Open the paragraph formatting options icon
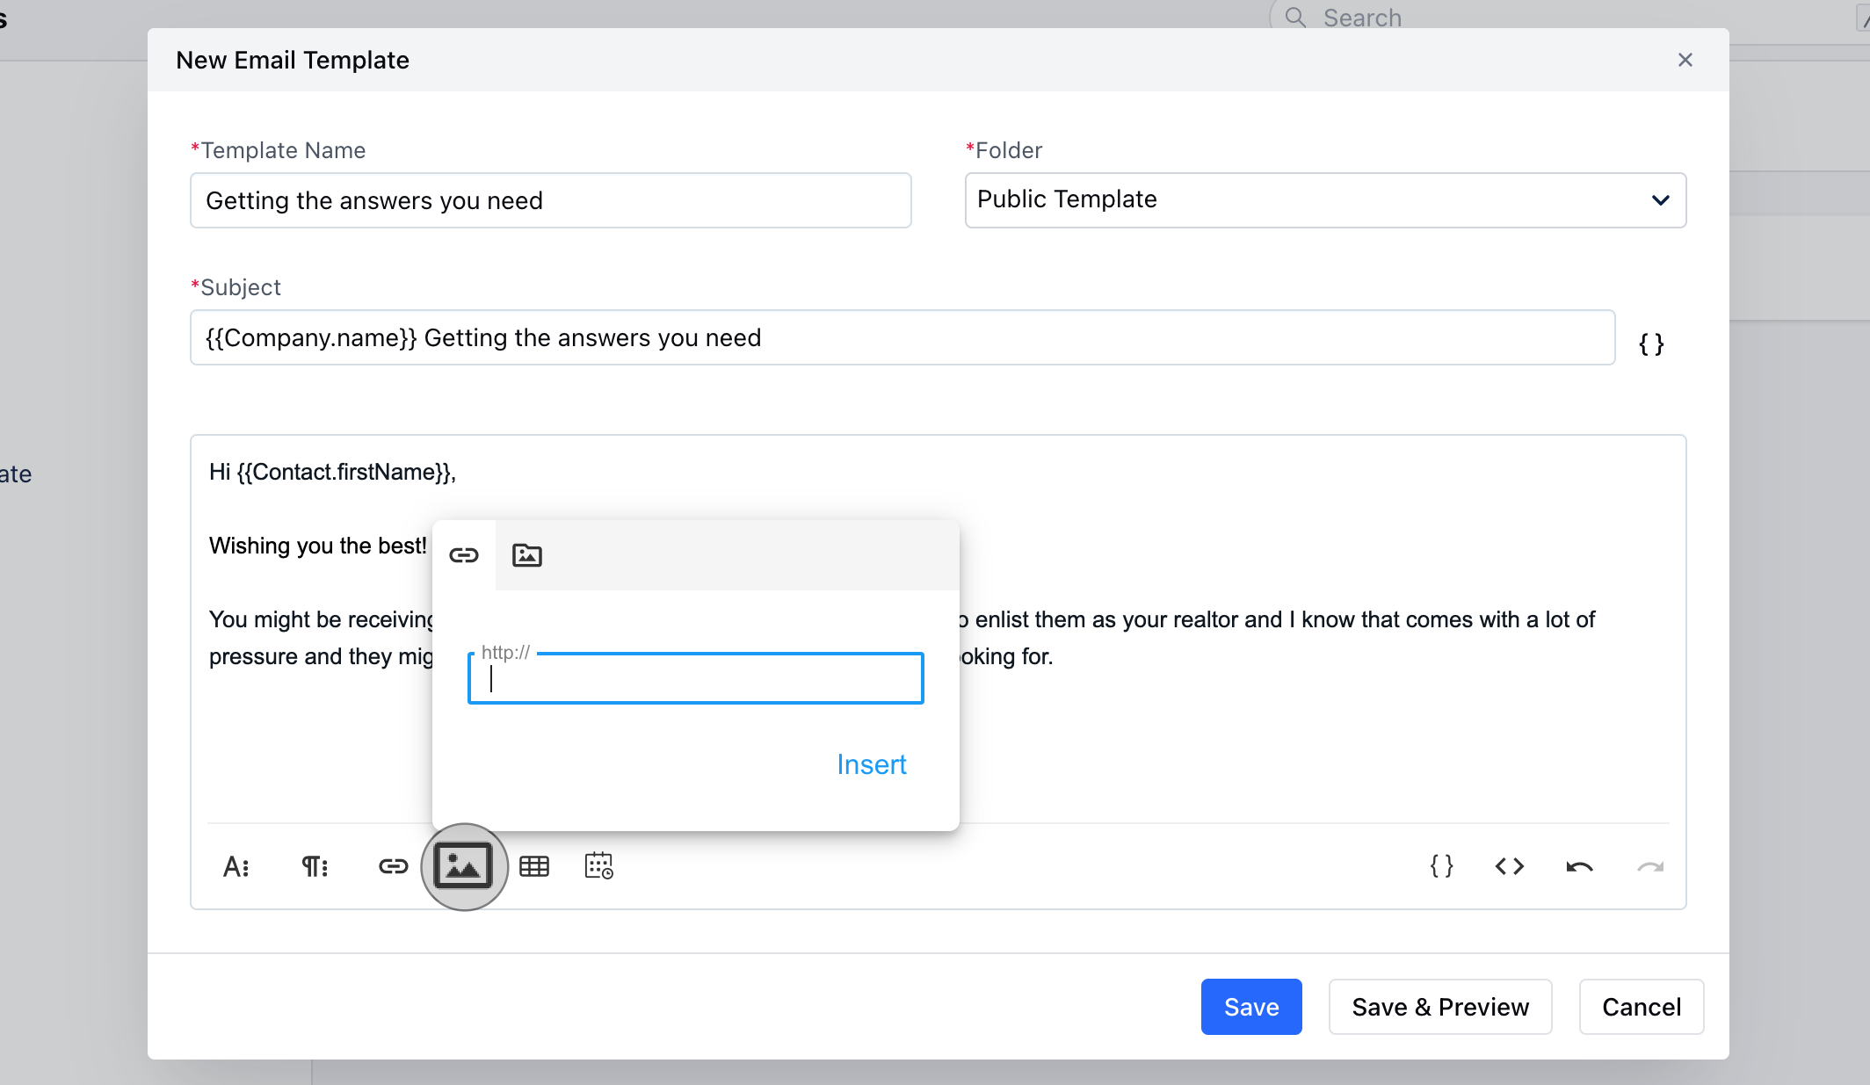The image size is (1870, 1085). pos(315,866)
